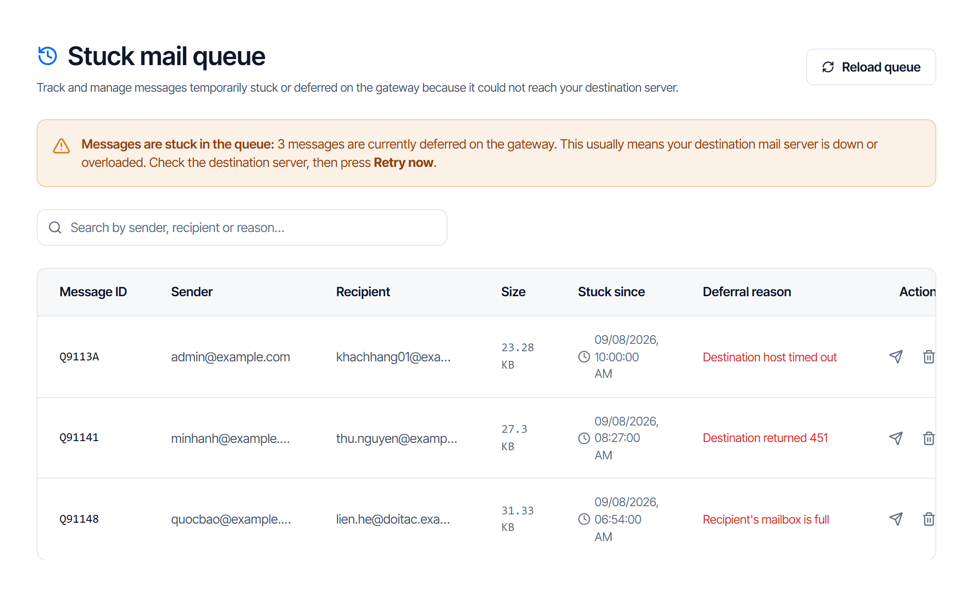Screen dimensions: 973x608
Task: Click 'Retry now' text in the alert
Action: pos(404,163)
